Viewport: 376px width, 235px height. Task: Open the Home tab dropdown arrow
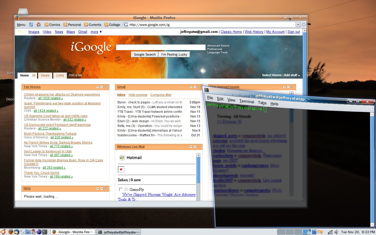(34, 75)
